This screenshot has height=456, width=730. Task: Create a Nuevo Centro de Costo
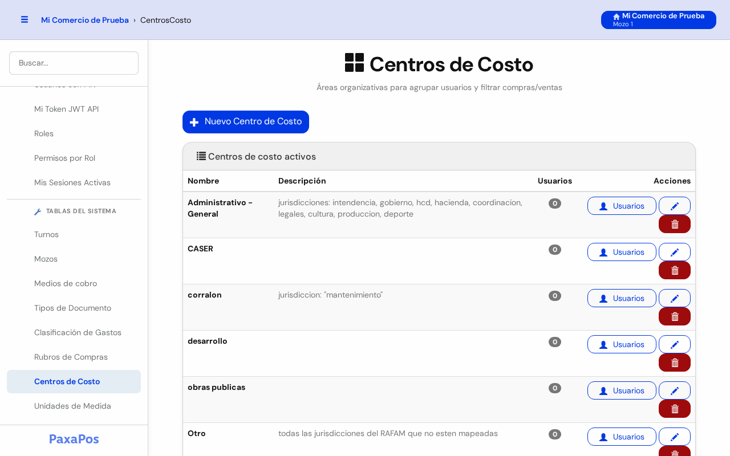(246, 122)
